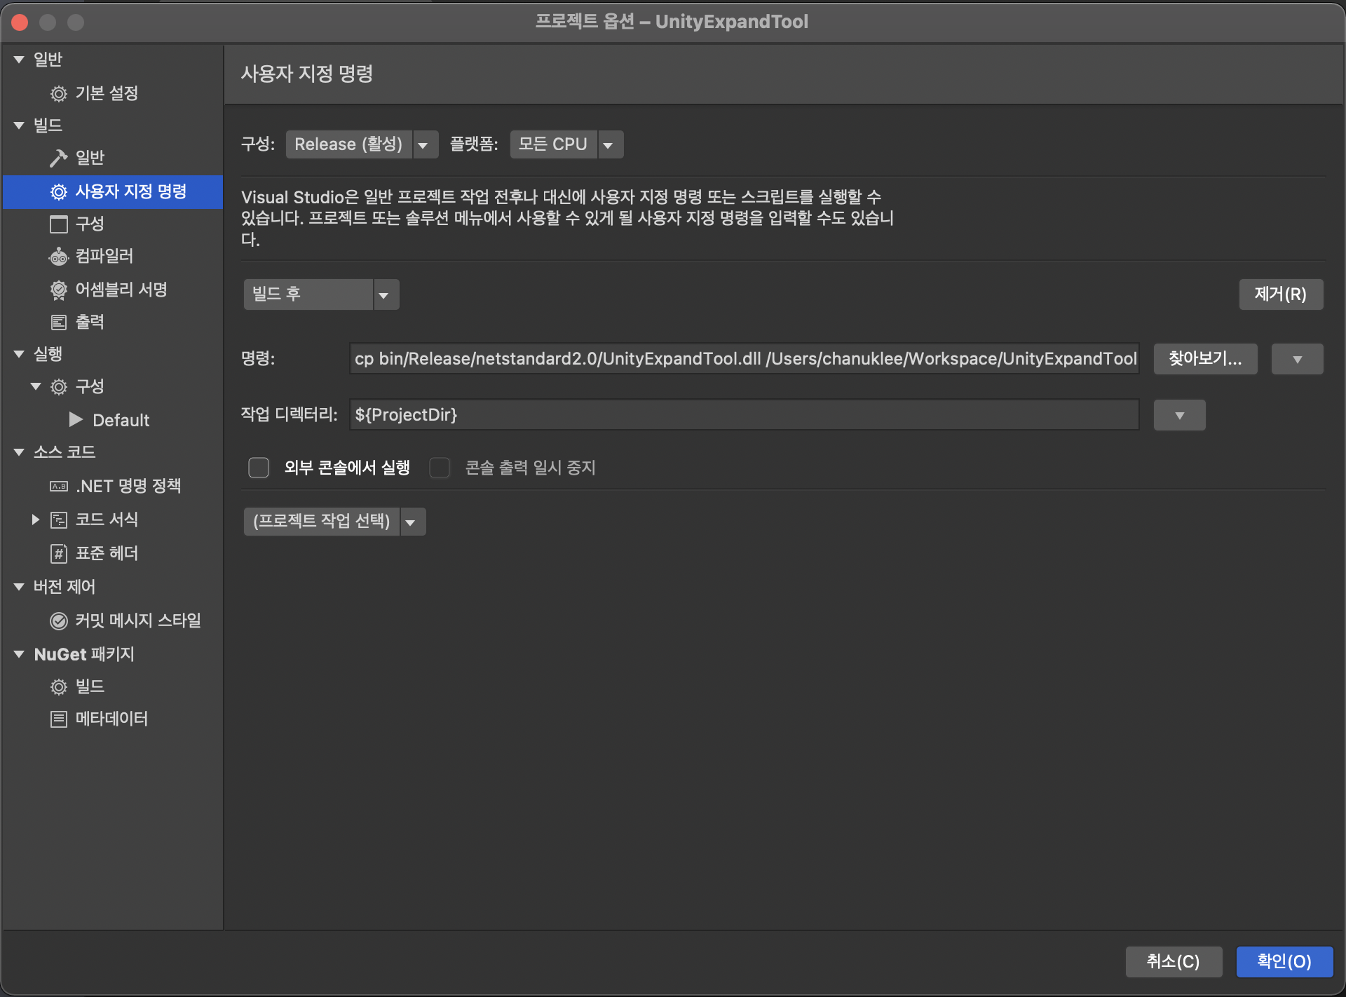The height and width of the screenshot is (997, 1346).
Task: Click the robot icon beside 컴파일러
Action: click(58, 257)
